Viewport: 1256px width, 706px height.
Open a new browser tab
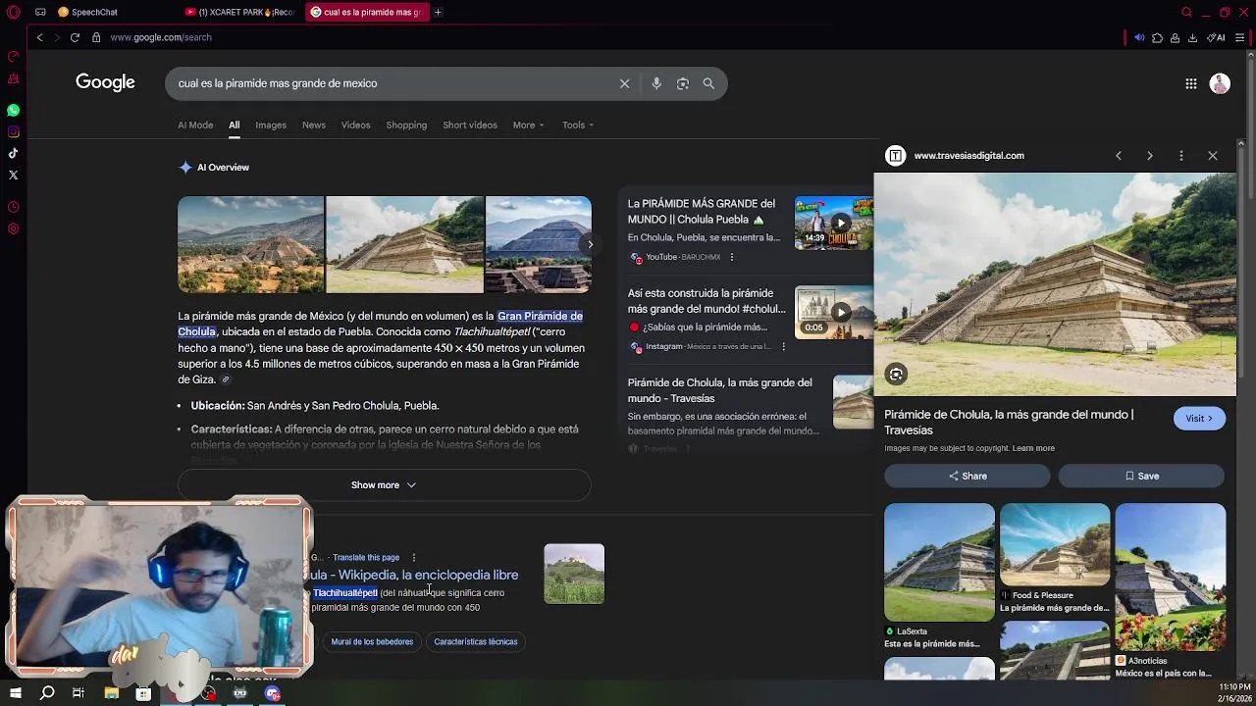pyautogui.click(x=438, y=12)
